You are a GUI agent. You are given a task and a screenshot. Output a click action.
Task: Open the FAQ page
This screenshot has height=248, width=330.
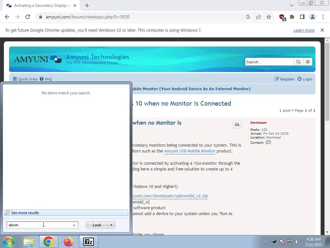(46, 79)
